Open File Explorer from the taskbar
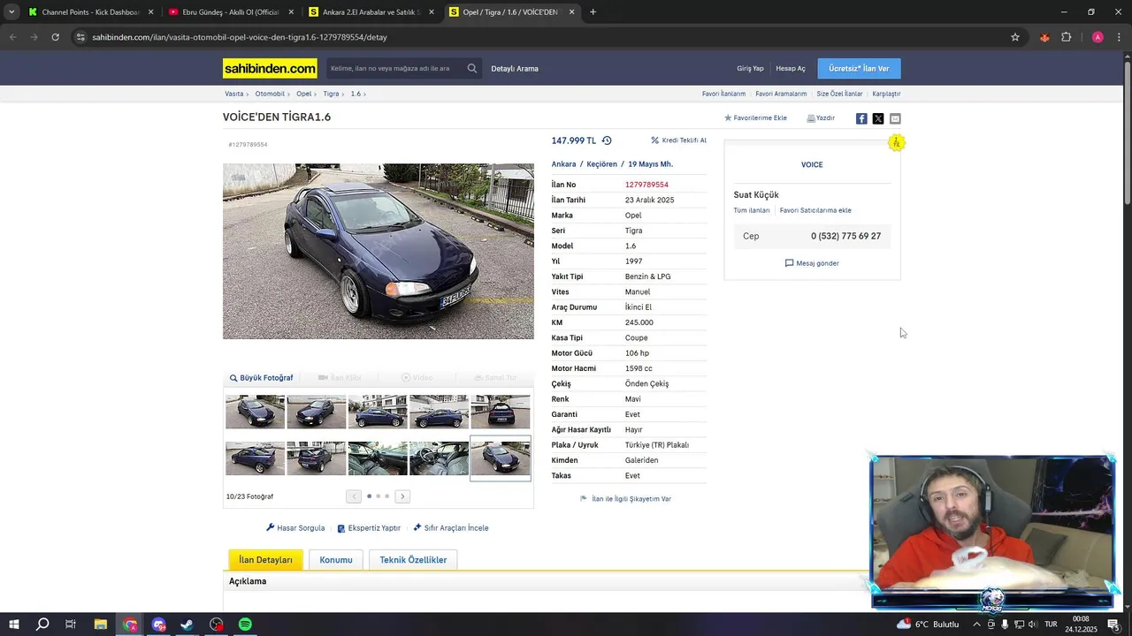Viewport: 1132px width, 636px height. [101, 625]
